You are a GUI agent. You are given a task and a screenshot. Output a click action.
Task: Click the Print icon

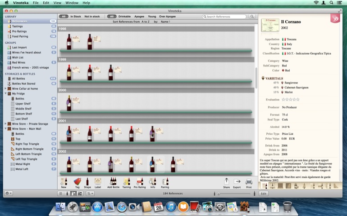249,182
